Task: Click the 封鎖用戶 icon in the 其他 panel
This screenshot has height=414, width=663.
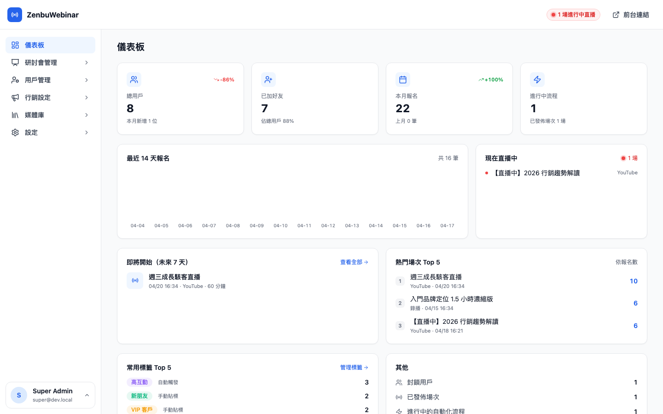Action: (x=399, y=382)
